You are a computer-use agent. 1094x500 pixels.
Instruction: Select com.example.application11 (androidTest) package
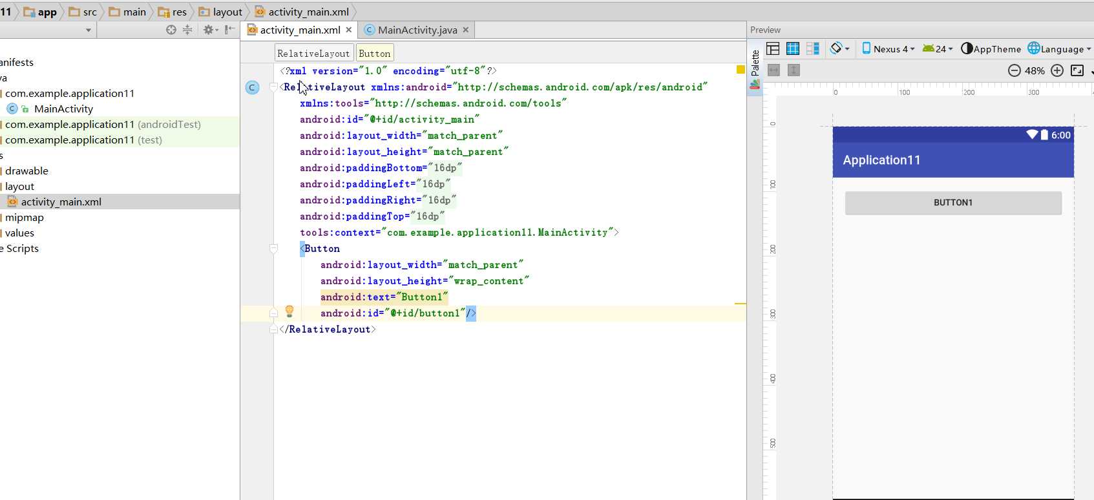(x=103, y=124)
